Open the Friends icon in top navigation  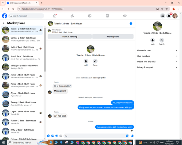[x=72, y=16]
